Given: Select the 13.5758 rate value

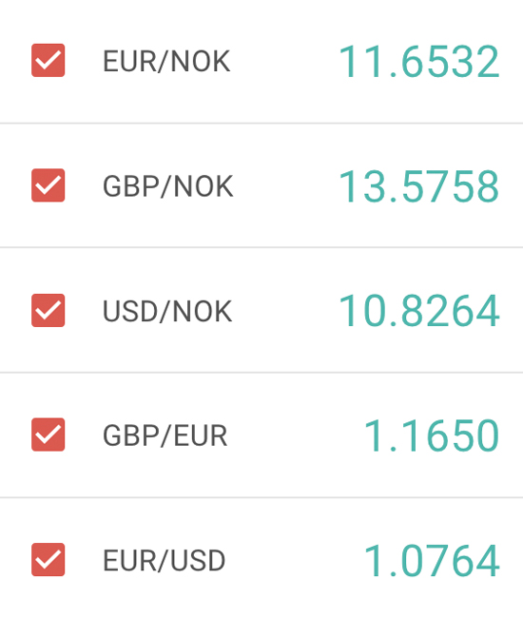Looking at the screenshot, I should click(x=419, y=186).
